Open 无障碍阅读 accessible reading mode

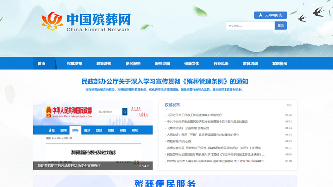pos(270,15)
